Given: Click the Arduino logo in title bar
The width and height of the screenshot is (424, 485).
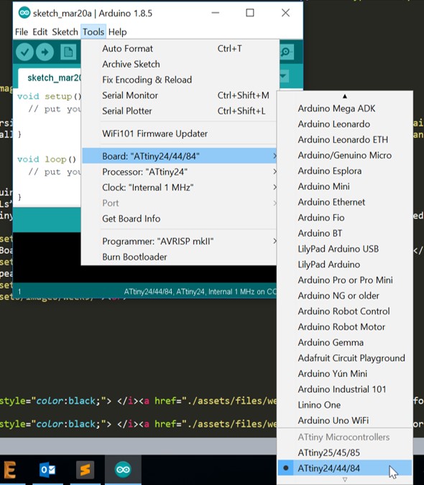Looking at the screenshot, I should (x=24, y=13).
